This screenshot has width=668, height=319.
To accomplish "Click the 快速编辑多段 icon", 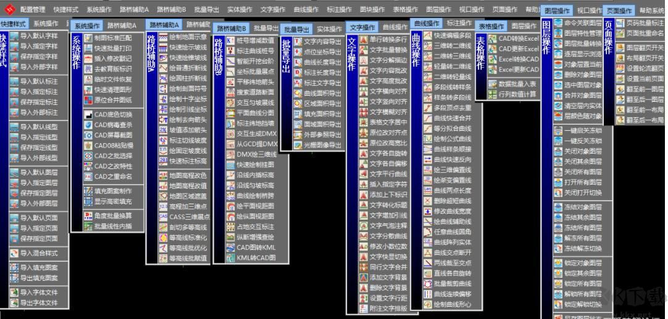I will [x=428, y=35].
